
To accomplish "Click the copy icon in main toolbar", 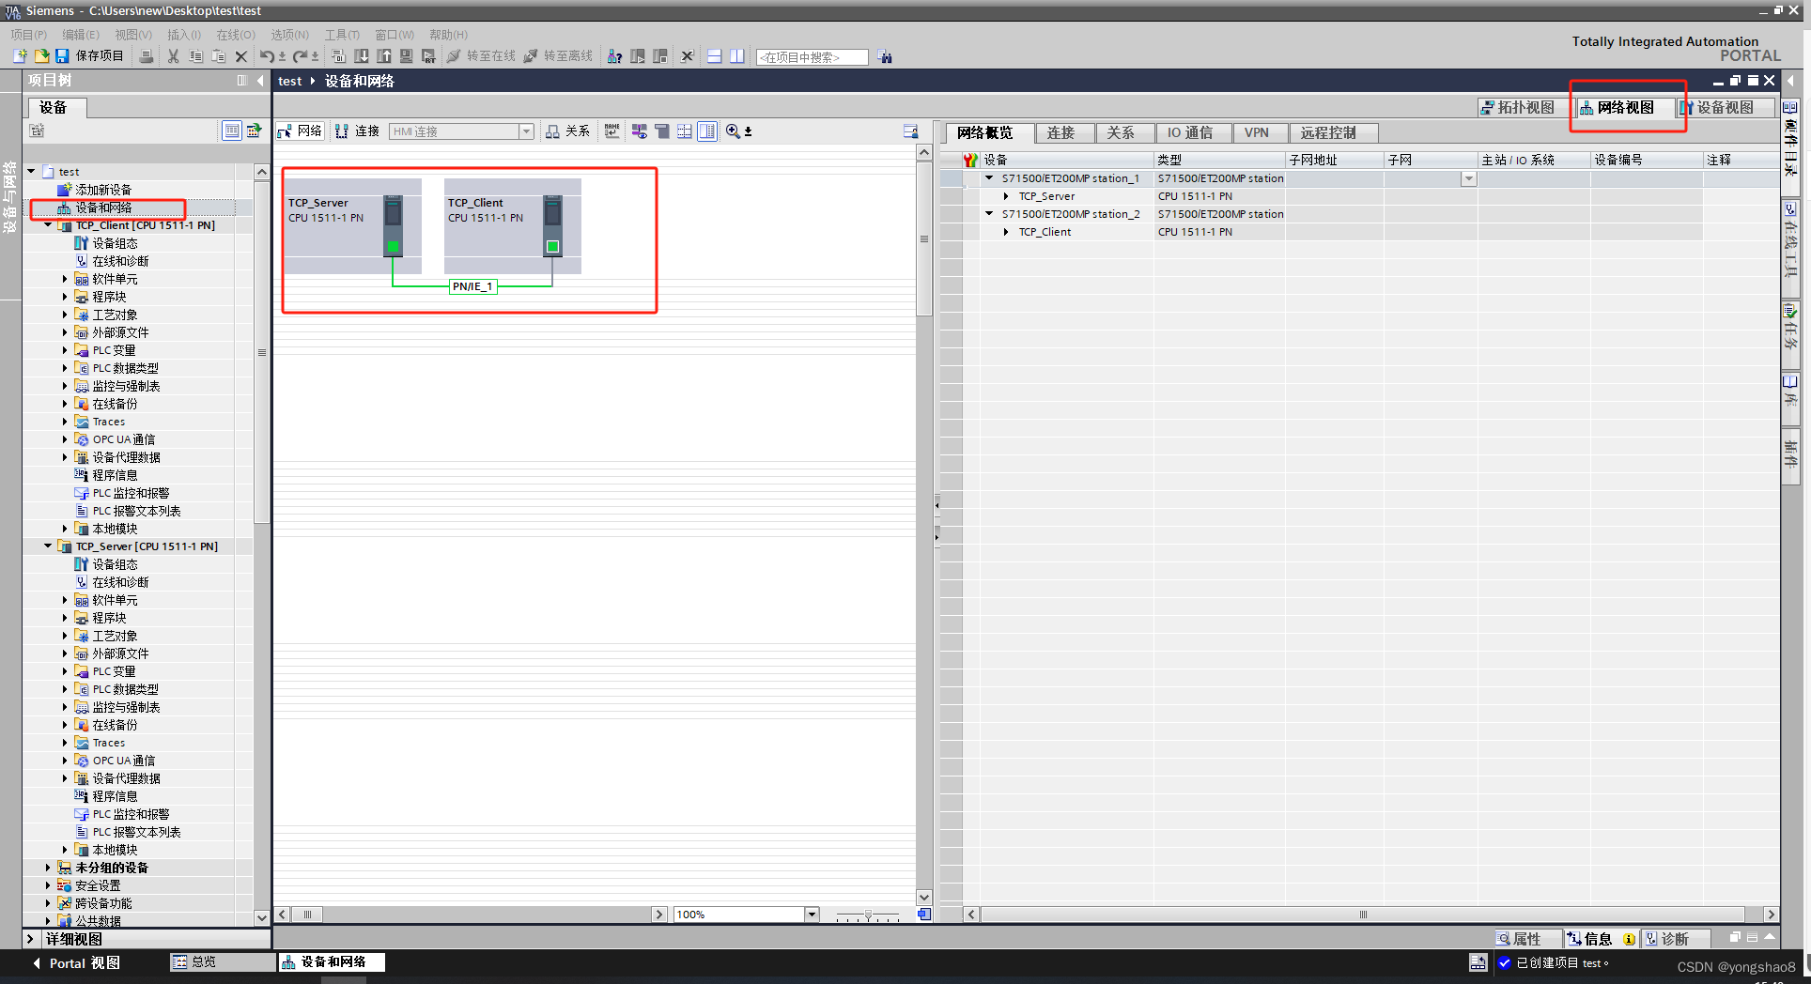I will coord(195,56).
